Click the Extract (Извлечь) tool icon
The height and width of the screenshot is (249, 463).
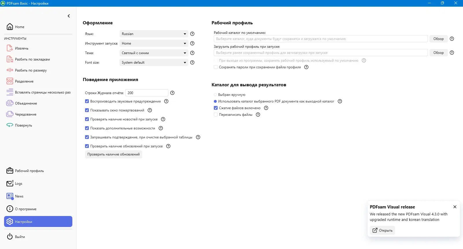click(x=10, y=48)
